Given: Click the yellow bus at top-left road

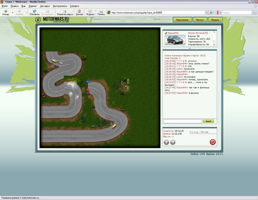Looking at the screenshot, I should (54, 61).
